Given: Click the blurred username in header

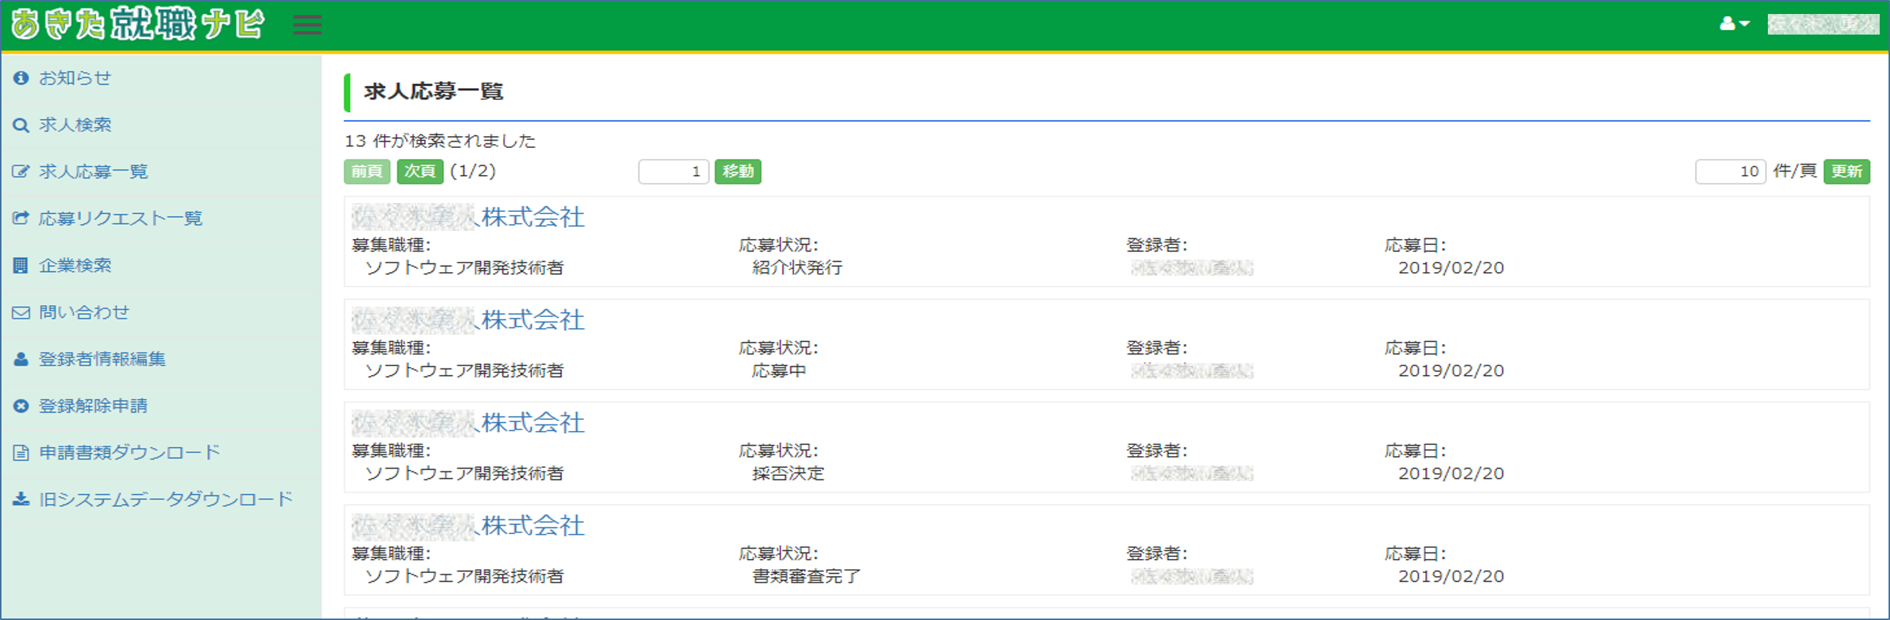Looking at the screenshot, I should (1823, 24).
